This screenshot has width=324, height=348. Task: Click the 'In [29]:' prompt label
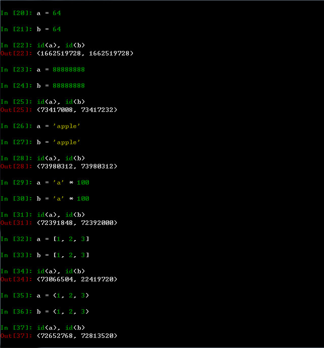[x=16, y=183]
